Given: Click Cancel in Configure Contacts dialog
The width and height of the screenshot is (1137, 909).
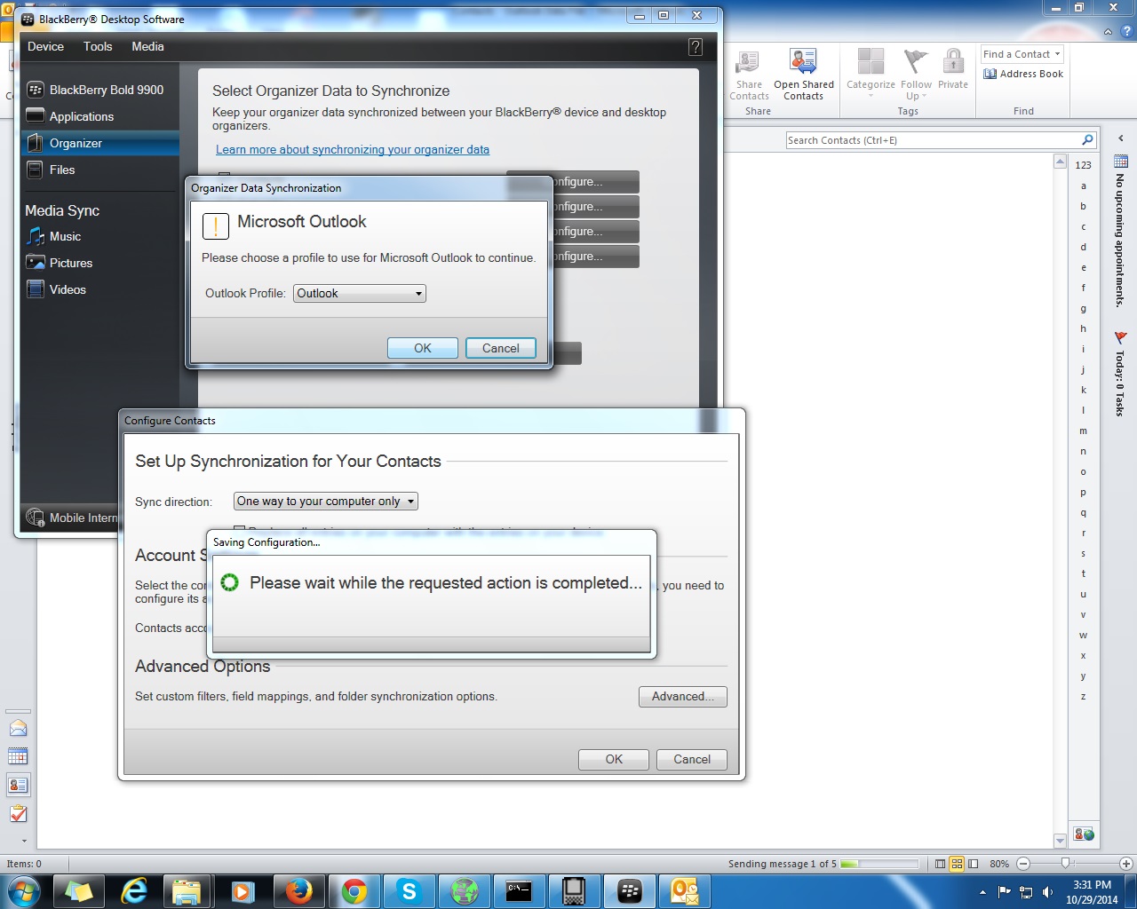Looking at the screenshot, I should 692,760.
